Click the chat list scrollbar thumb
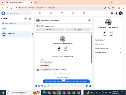The height and width of the screenshot is (95, 126). [32, 34]
